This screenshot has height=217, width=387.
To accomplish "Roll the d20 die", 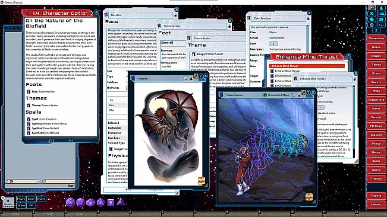I will [71, 203].
